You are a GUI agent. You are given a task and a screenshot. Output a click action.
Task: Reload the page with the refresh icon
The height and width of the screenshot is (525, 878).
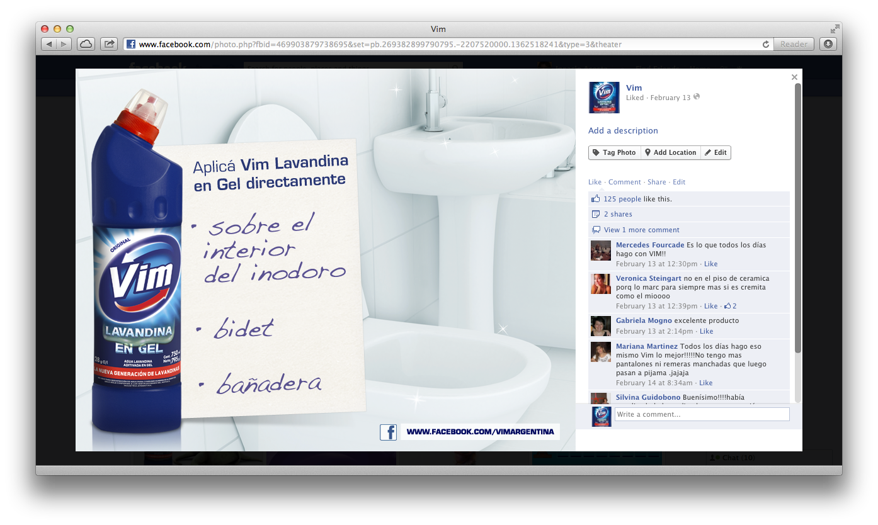(766, 44)
